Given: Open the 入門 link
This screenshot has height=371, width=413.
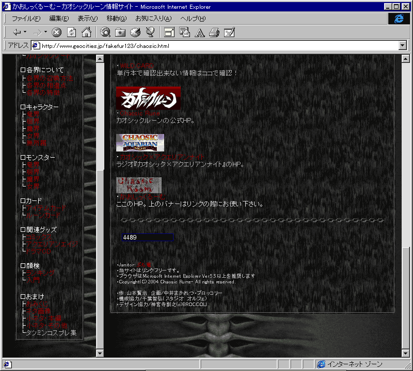Looking at the screenshot, I should pyautogui.click(x=33, y=280).
